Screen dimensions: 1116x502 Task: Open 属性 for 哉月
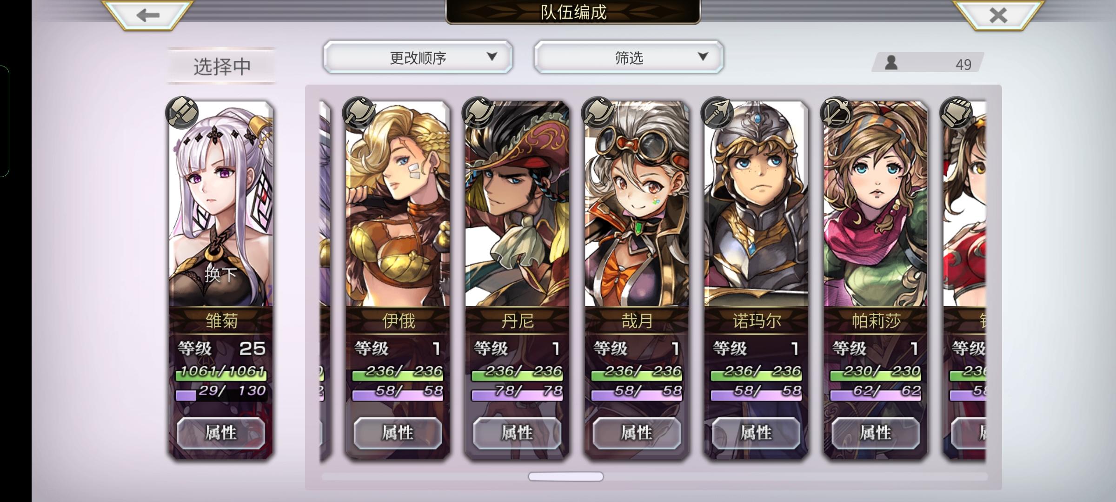(637, 433)
